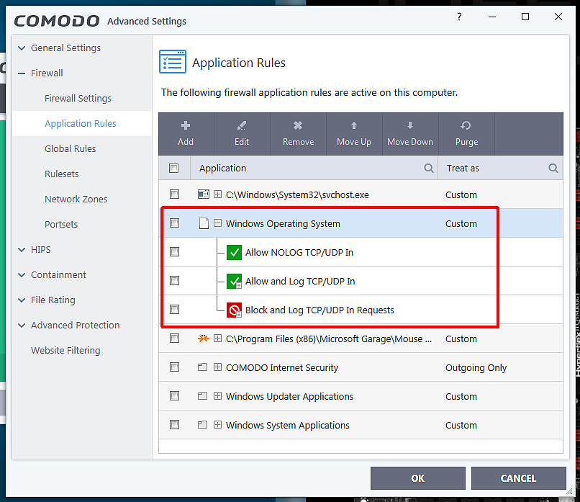The width and height of the screenshot is (580, 502).
Task: Check the Windows Updater Applications checkbox
Action: click(174, 395)
